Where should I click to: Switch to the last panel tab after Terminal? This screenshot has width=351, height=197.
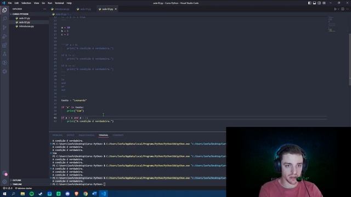tap(118, 135)
